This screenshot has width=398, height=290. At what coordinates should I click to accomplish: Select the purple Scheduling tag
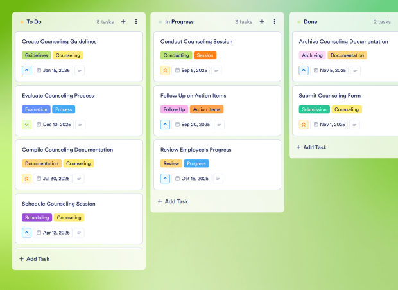coord(37,217)
